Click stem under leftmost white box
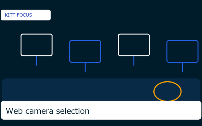Screen dimensions: 202x126 click(x=37, y=61)
